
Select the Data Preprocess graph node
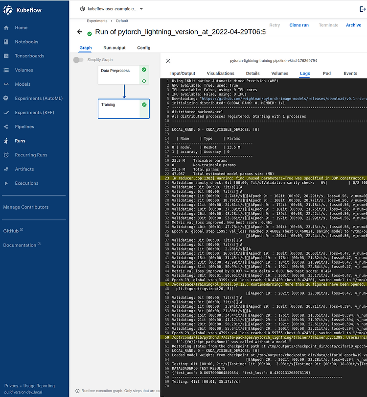(123, 74)
